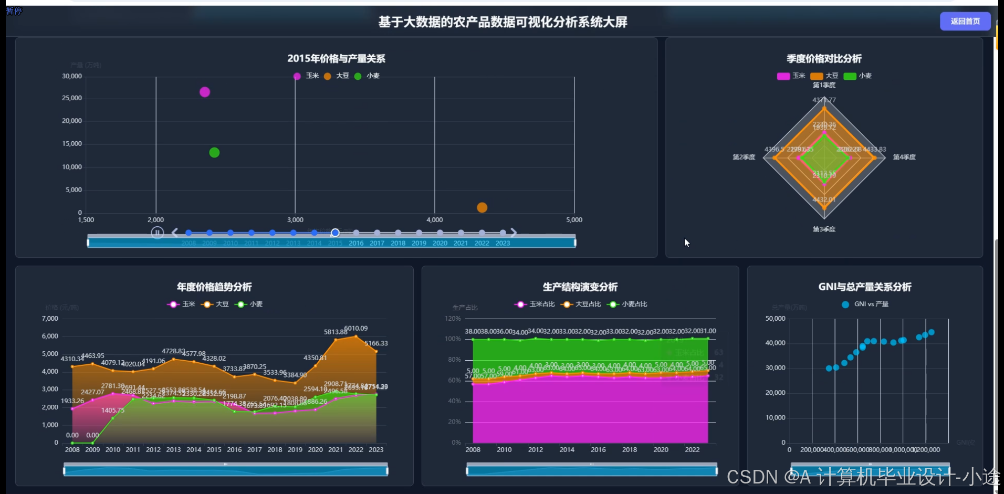Click the 第3季度 radar axis label
1004x494 pixels.
(824, 229)
